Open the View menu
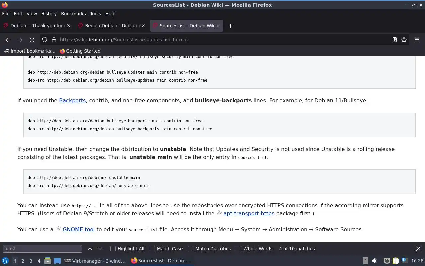Image resolution: width=425 pixels, height=266 pixels. coord(32,14)
